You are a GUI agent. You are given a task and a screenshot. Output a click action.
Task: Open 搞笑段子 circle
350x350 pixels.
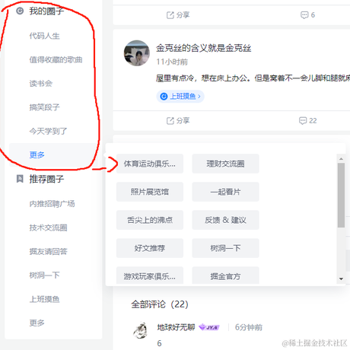point(45,107)
